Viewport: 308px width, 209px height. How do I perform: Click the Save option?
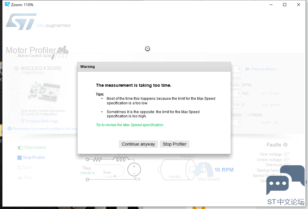tap(26, 167)
